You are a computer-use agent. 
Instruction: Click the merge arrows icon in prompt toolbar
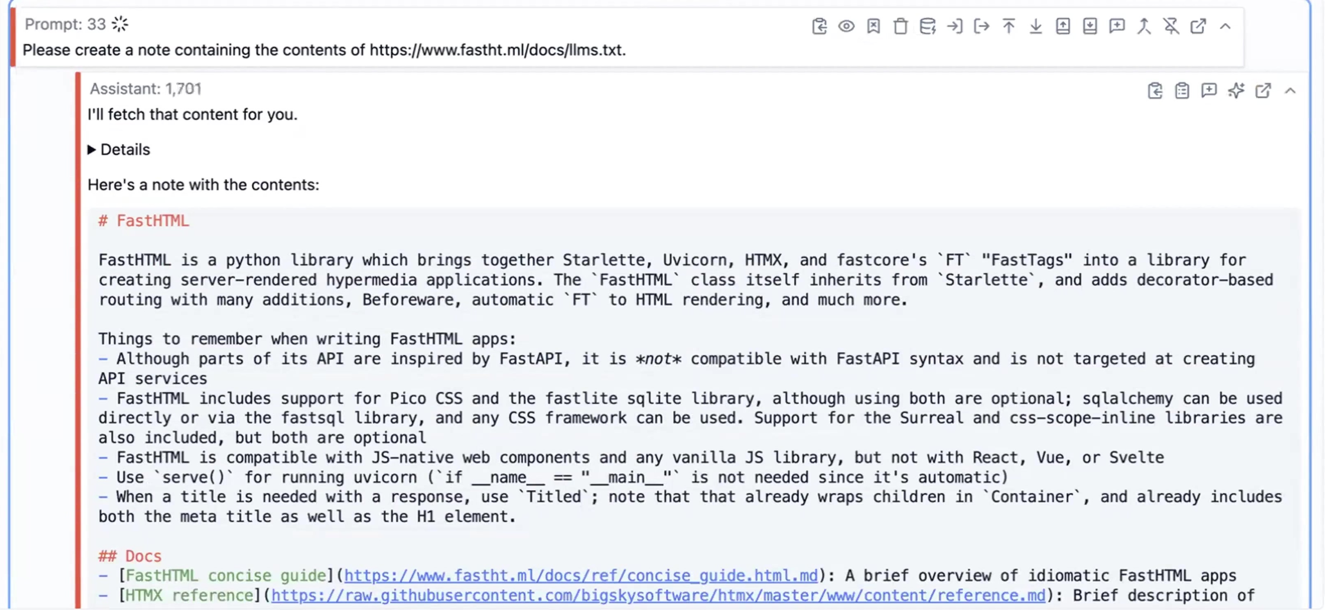coord(1144,26)
